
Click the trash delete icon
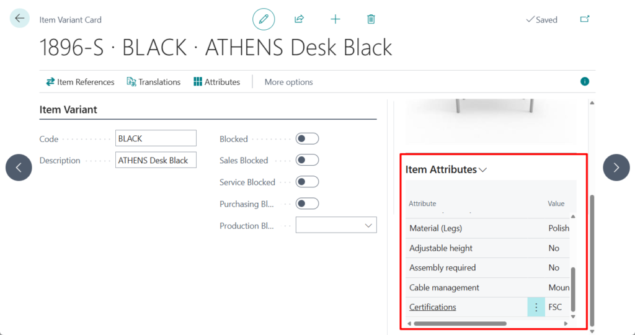tap(371, 19)
